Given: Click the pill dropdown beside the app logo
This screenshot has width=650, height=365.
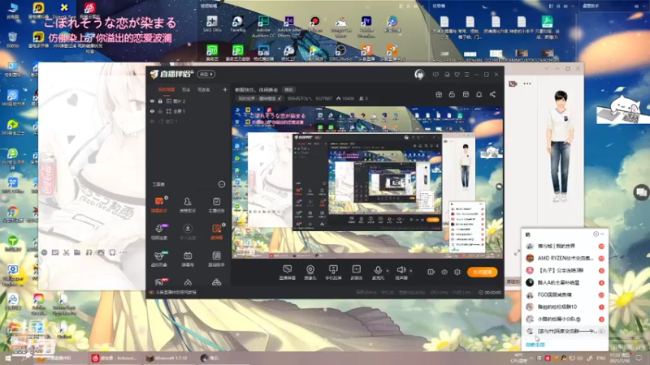Looking at the screenshot, I should [x=206, y=74].
